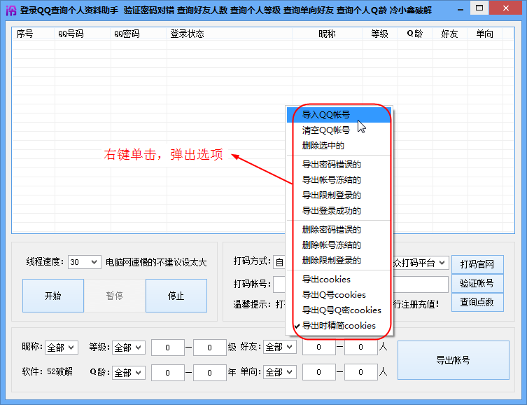Sort by 登录状态 column header
Viewport: 527px width, 405px height.
(230, 34)
